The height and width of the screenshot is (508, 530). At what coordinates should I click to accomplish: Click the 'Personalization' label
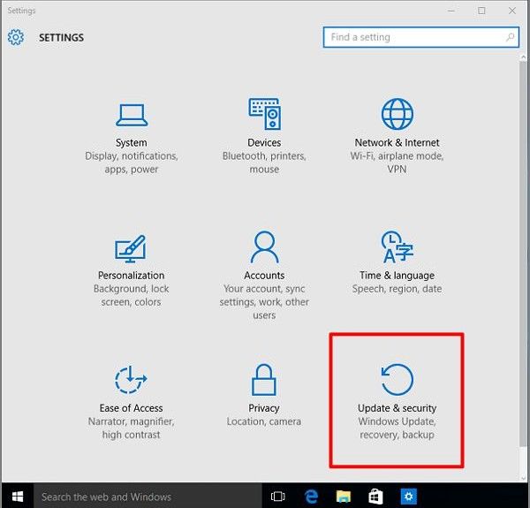pos(131,276)
